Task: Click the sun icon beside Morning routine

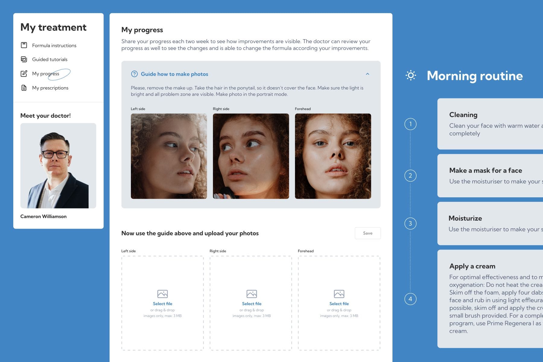Action: click(x=411, y=75)
